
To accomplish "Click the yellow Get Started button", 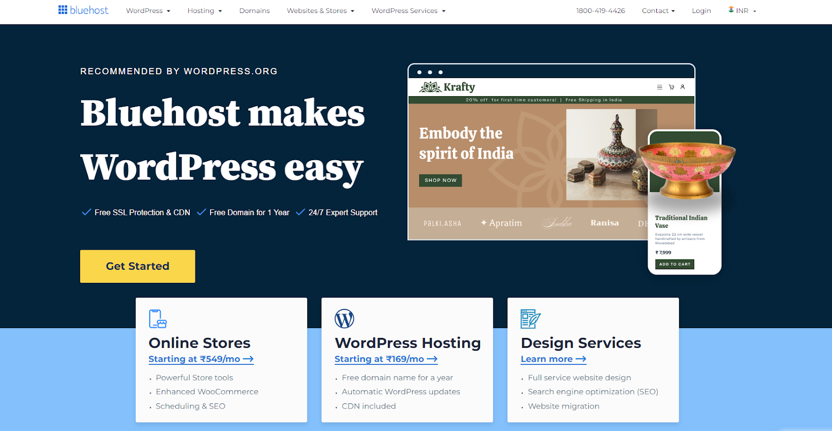I will pos(137,266).
